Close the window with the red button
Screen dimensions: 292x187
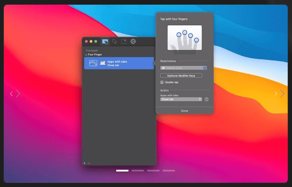tap(86, 41)
